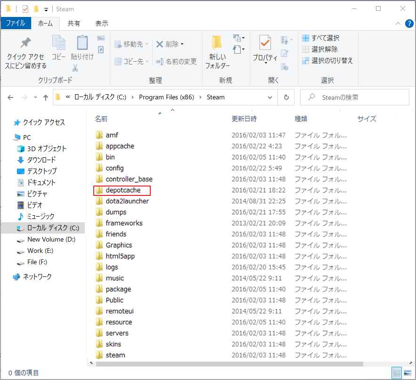Go up one folder level arrow

(x=46, y=97)
